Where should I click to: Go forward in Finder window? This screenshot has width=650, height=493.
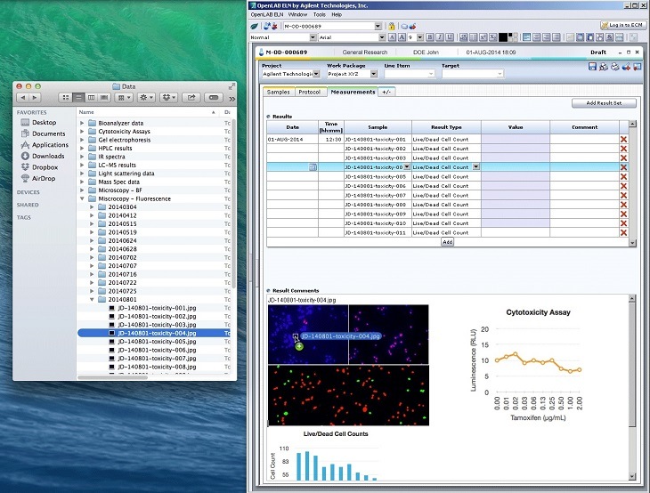click(35, 98)
